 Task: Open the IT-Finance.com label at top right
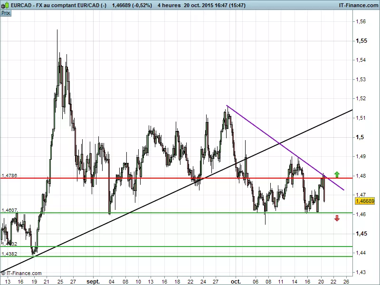point(358,5)
